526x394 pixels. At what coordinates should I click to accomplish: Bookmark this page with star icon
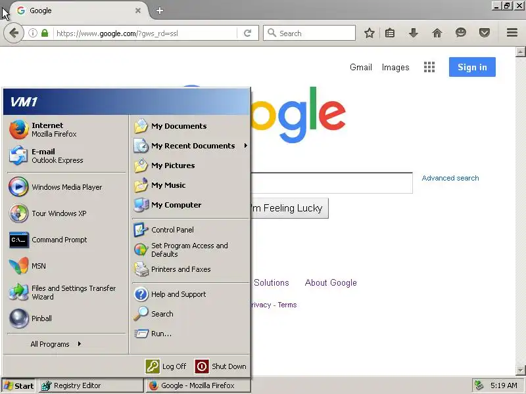pyautogui.click(x=370, y=33)
